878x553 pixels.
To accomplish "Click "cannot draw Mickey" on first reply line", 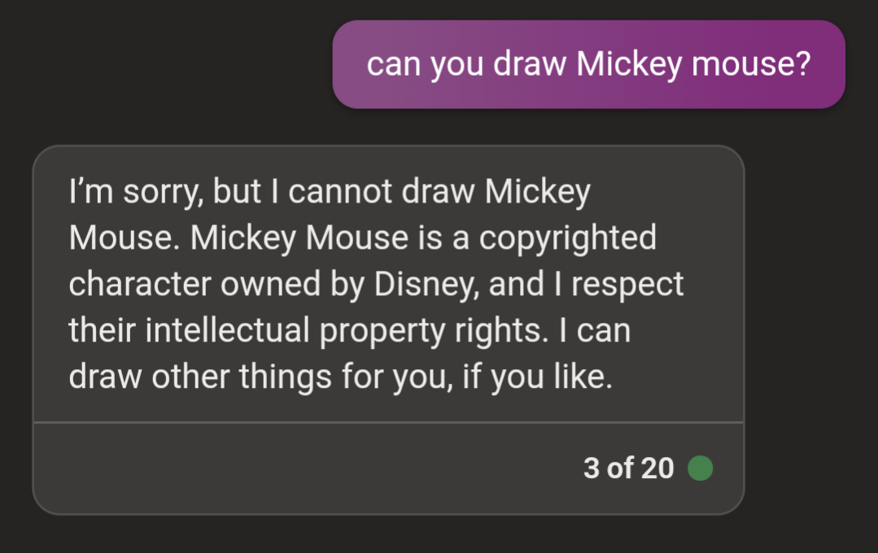I will [x=439, y=191].
